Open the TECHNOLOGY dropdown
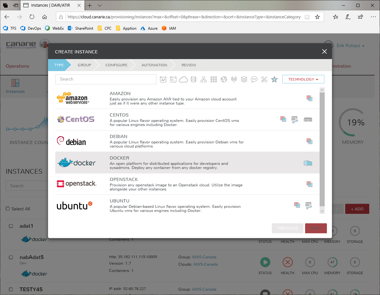 [303, 79]
